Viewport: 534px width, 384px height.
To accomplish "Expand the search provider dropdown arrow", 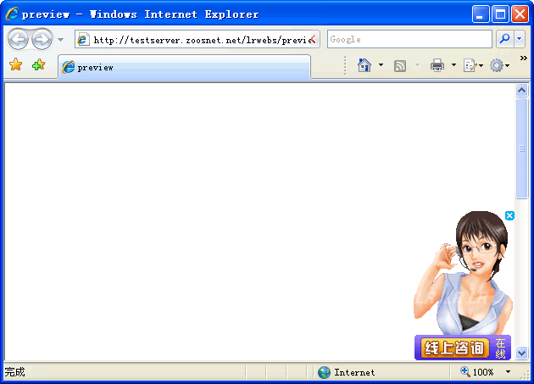I will tap(520, 39).
